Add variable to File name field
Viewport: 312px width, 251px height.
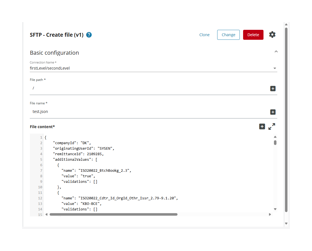point(273,112)
